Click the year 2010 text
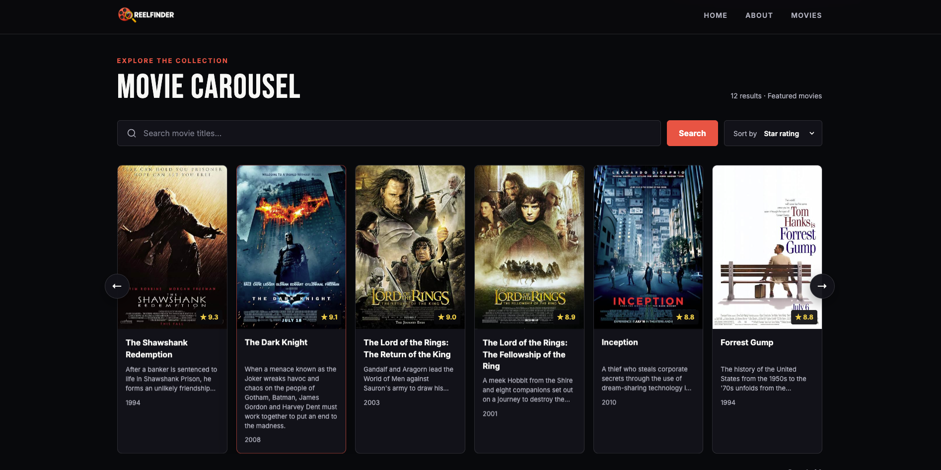 [x=609, y=402]
